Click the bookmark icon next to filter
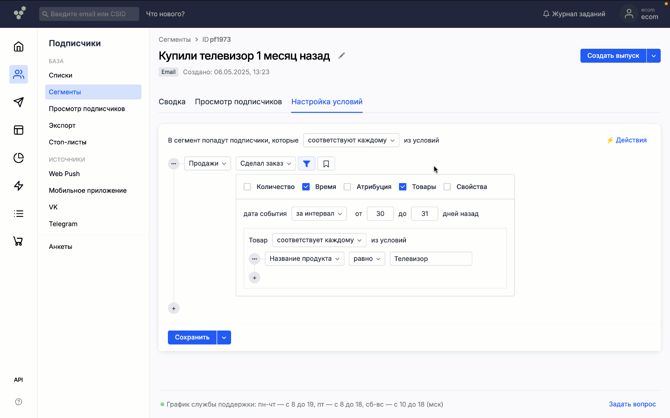 click(x=326, y=164)
